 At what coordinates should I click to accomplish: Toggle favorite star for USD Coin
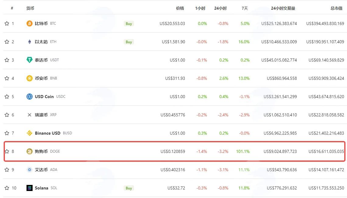tap(7, 97)
